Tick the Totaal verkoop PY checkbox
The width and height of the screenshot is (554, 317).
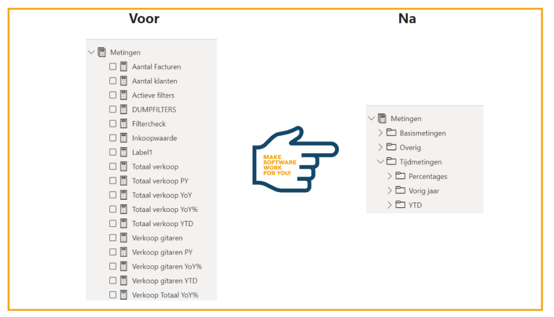click(x=113, y=181)
